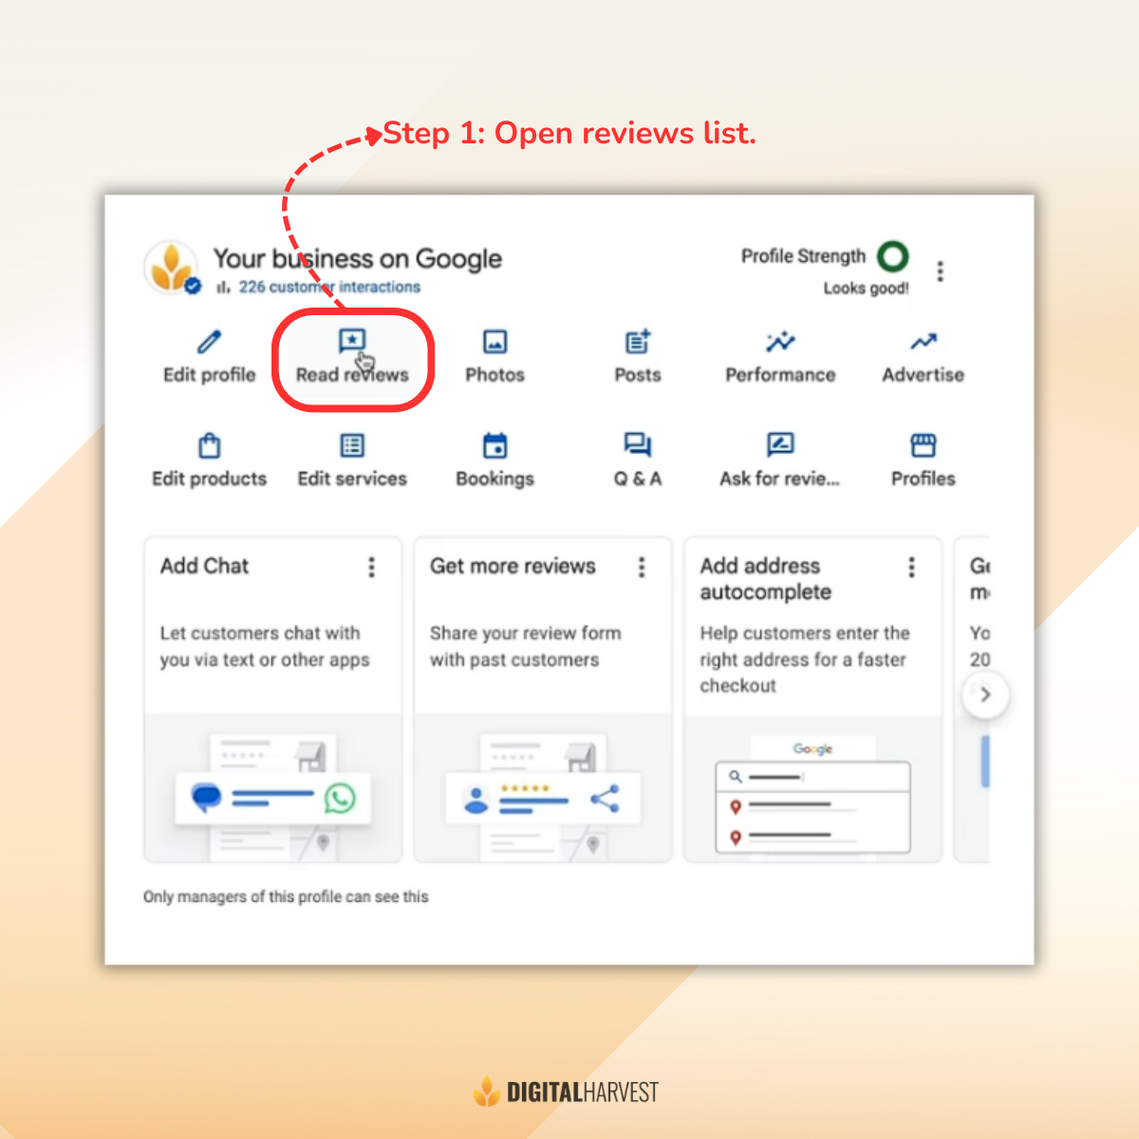
Task: Open the Performance icon
Action: tap(780, 342)
